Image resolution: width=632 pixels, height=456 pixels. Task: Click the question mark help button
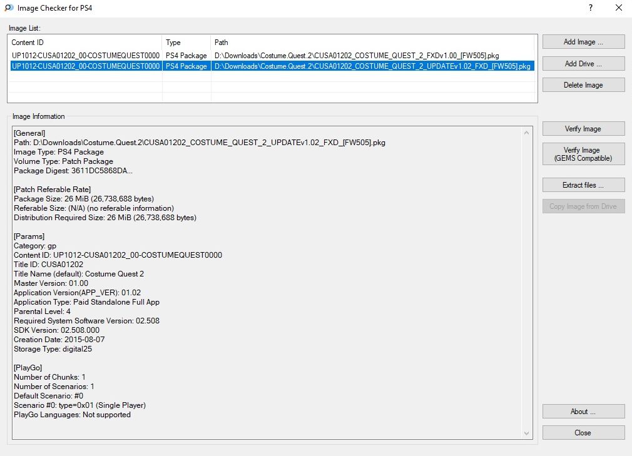tap(591, 8)
